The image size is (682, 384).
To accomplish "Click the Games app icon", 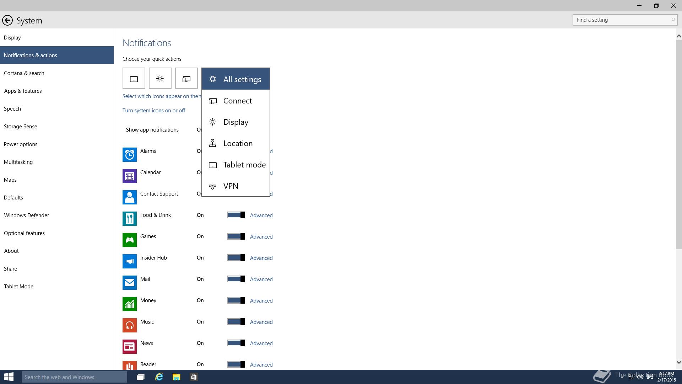I will pos(130,240).
